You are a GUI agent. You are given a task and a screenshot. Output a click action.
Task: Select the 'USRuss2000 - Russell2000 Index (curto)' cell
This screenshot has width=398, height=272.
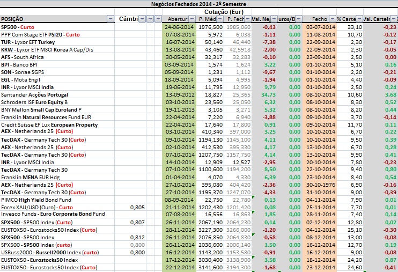click(x=57, y=253)
